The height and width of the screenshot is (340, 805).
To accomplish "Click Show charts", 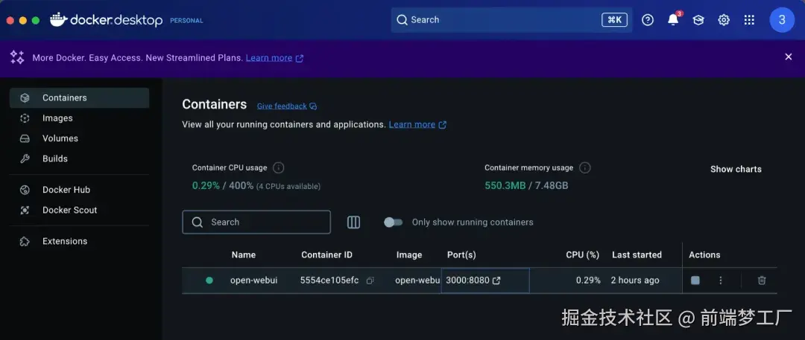I will tap(736, 169).
